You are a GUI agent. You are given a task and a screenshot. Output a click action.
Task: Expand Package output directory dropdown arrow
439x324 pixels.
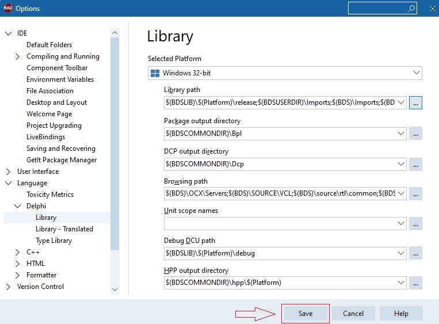[401, 134]
